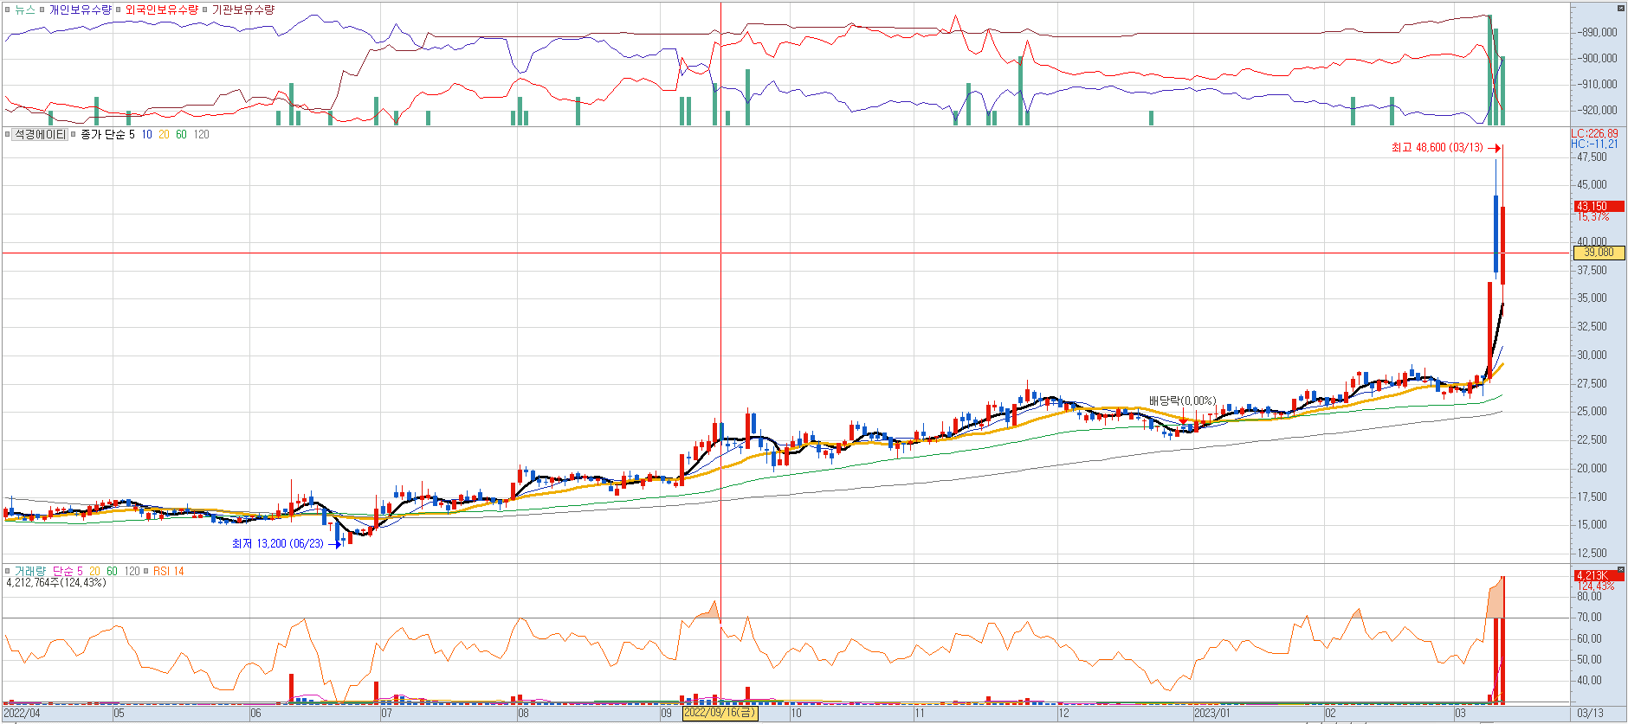Image resolution: width=1628 pixels, height=724 pixels.
Task: Select the 종가 단순 moving average label
Action: click(x=103, y=135)
